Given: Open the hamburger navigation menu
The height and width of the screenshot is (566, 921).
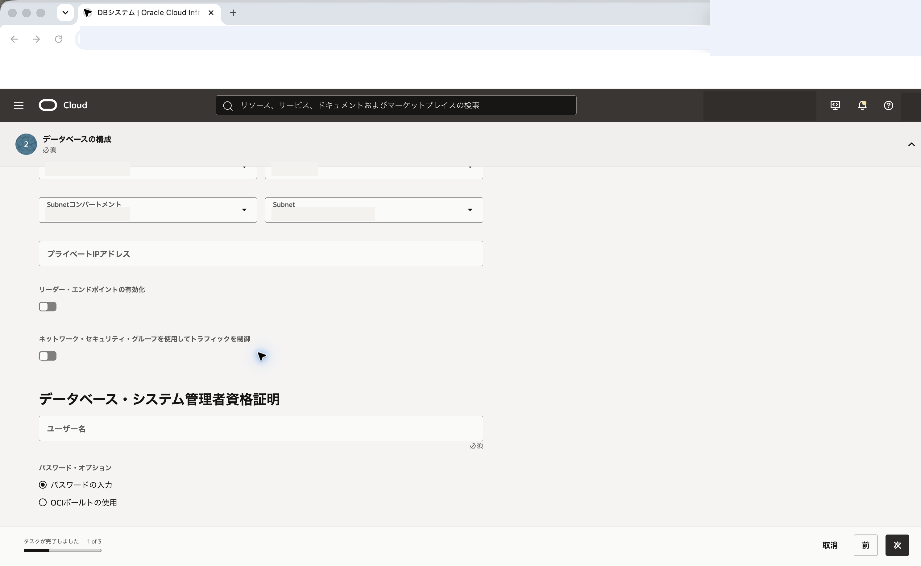Looking at the screenshot, I should 19,105.
